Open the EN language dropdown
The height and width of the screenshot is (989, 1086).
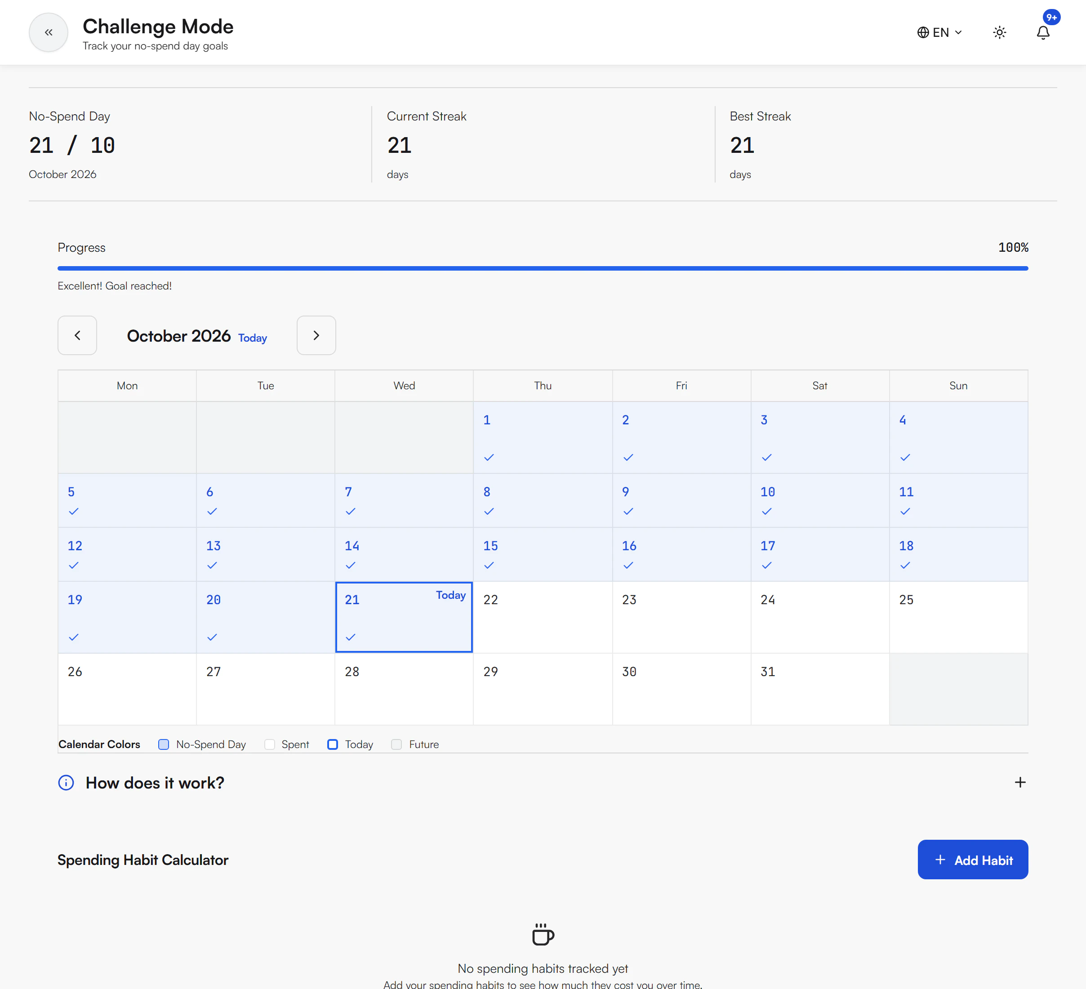coord(939,32)
